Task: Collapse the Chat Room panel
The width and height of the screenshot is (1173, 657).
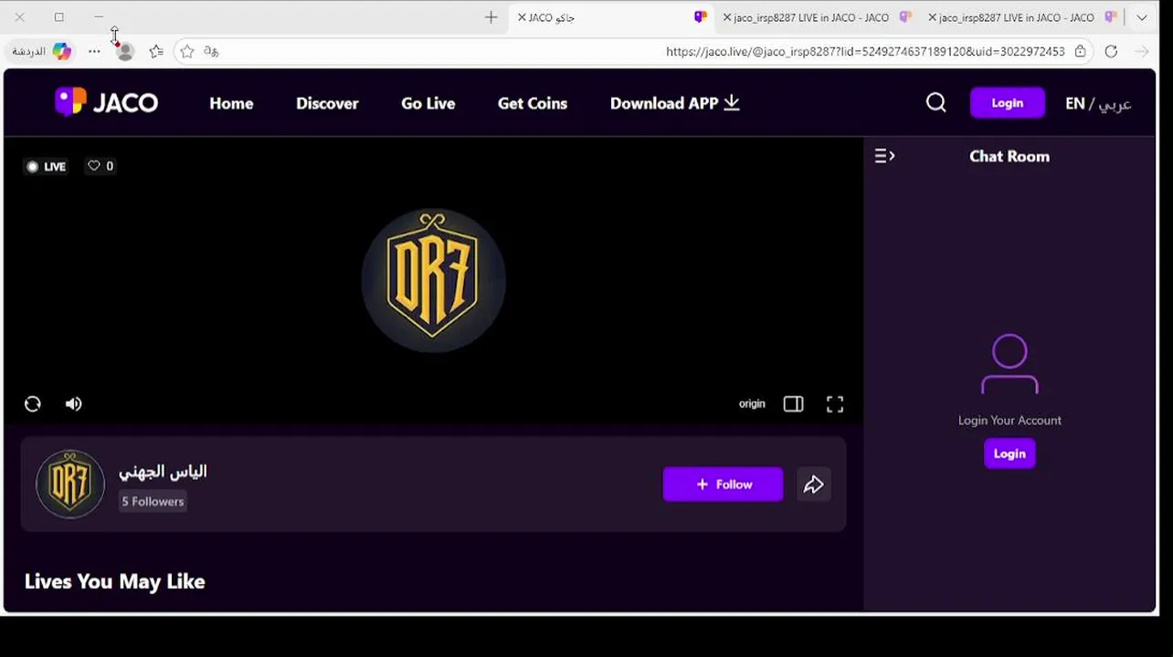Action: [884, 156]
